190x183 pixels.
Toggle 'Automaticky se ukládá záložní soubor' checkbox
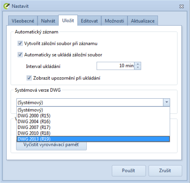click(20, 55)
